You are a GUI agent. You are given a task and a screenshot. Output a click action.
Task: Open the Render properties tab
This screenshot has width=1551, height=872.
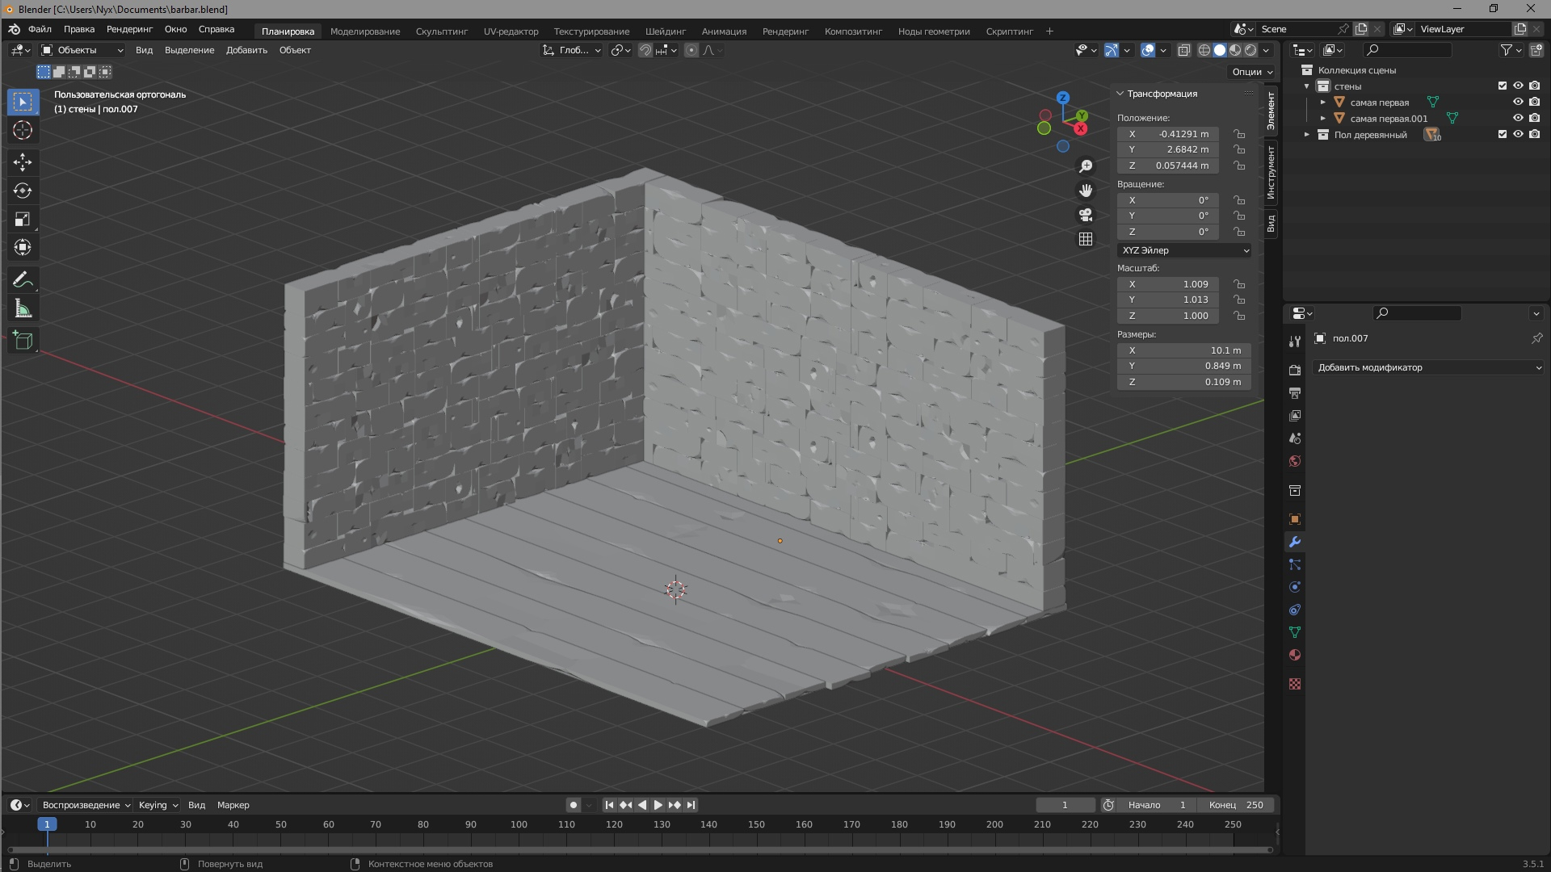[x=1295, y=370]
